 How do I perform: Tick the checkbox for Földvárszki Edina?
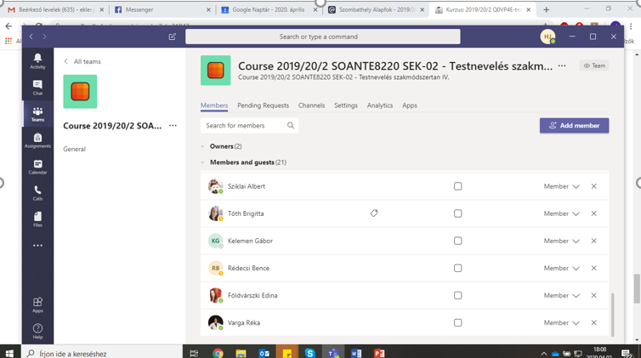coord(458,295)
